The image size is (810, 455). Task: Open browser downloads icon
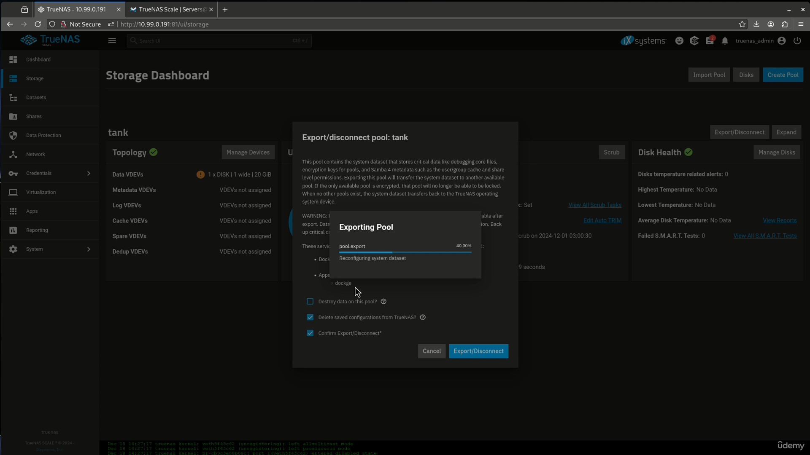coord(756,24)
